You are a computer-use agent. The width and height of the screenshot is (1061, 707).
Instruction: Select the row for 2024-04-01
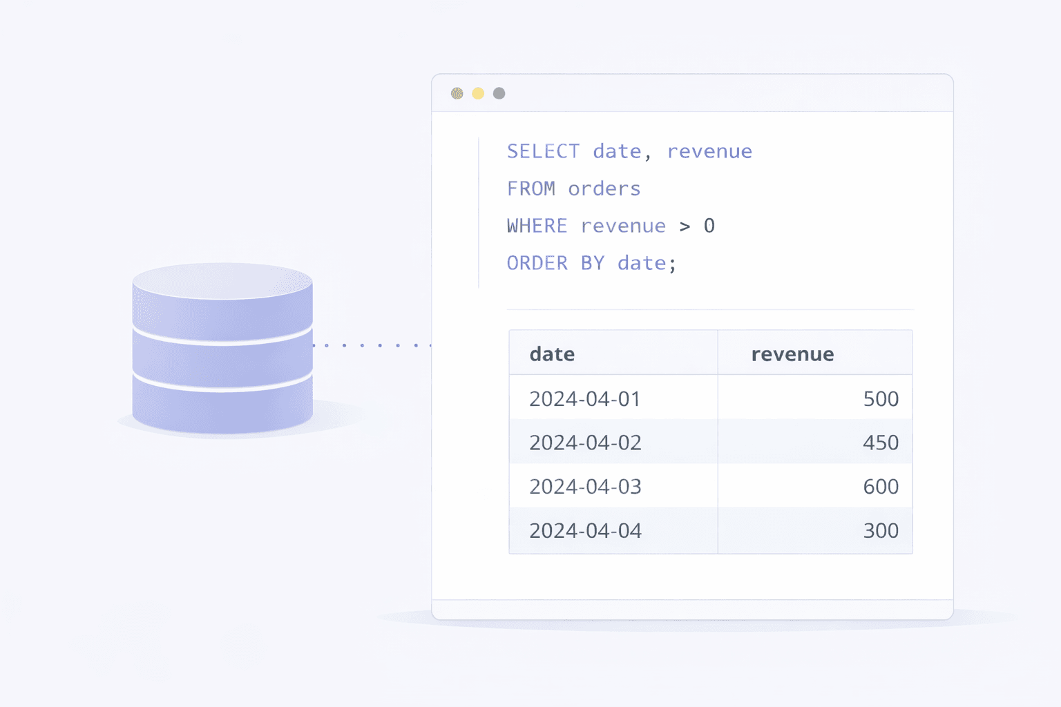point(711,398)
